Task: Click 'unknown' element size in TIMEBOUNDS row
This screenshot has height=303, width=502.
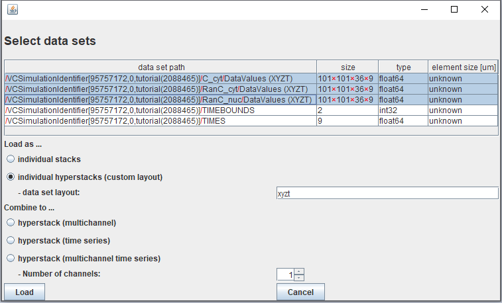Action: pyautogui.click(x=463, y=110)
